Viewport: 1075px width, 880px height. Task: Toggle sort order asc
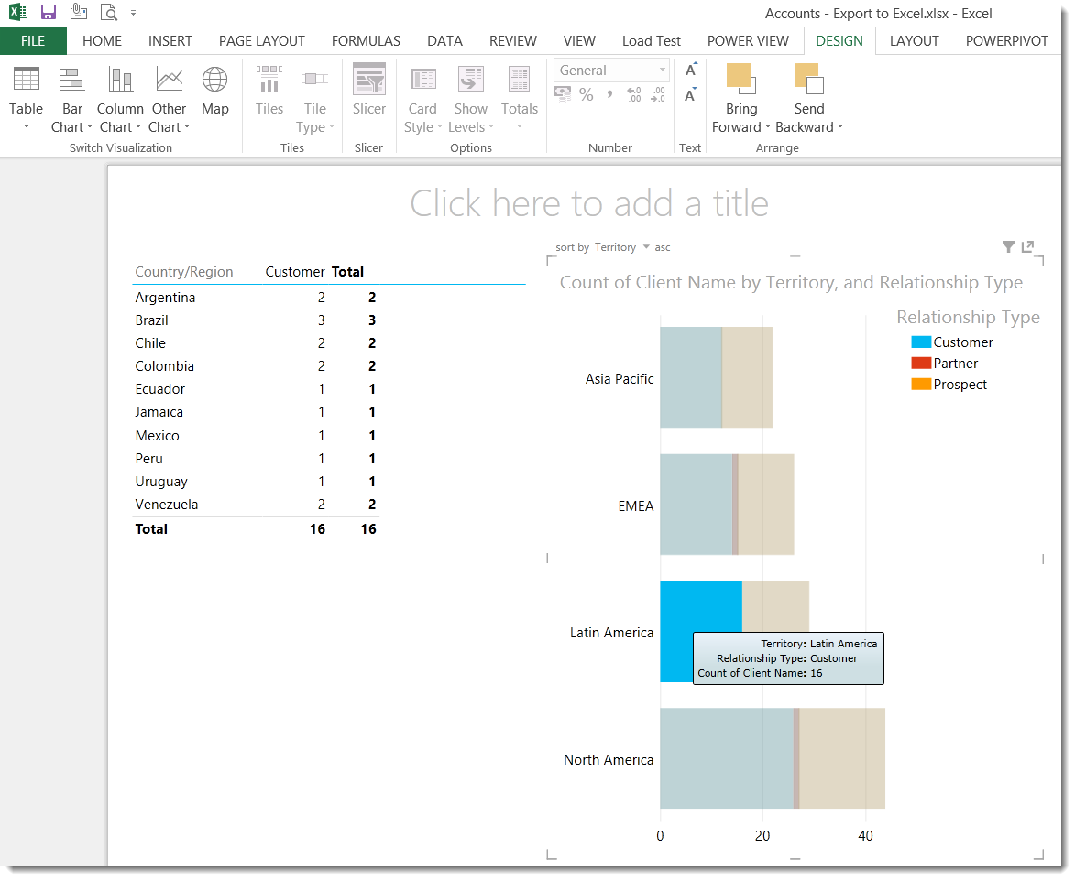pos(662,247)
